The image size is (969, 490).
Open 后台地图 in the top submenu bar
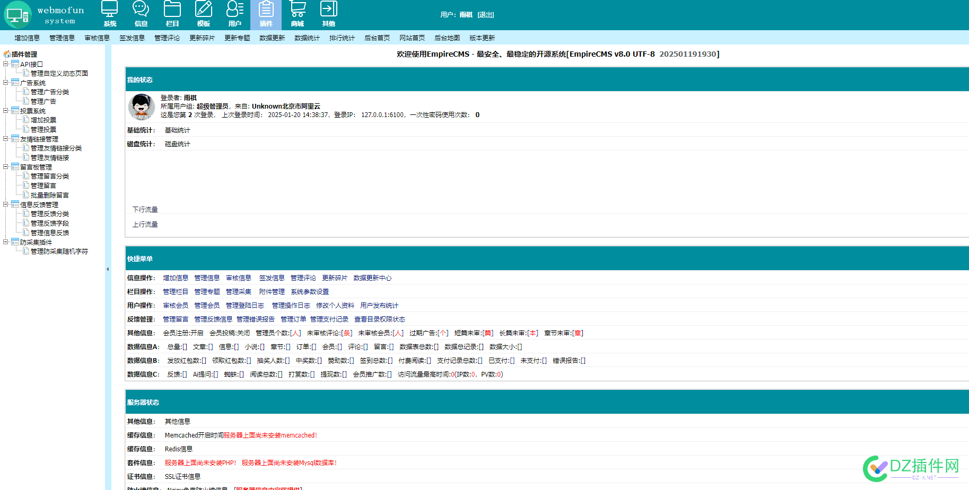tap(447, 38)
